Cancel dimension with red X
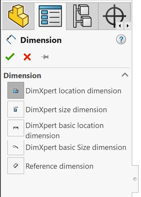The height and width of the screenshot is (197, 141). [27, 57]
